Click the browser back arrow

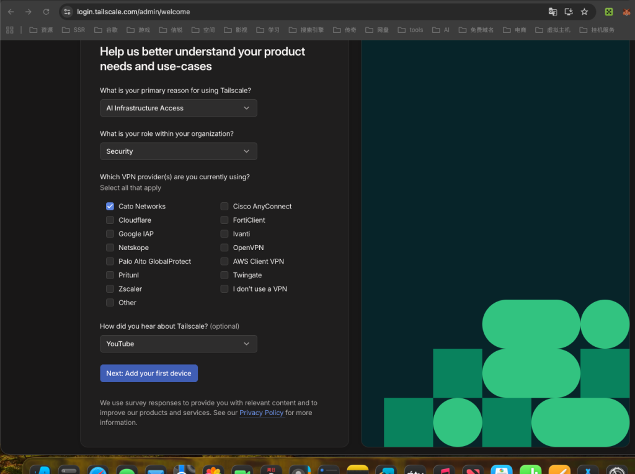click(x=11, y=12)
